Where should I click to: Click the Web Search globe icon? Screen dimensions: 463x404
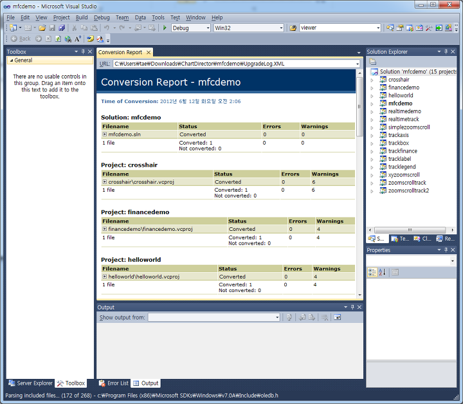[68, 39]
